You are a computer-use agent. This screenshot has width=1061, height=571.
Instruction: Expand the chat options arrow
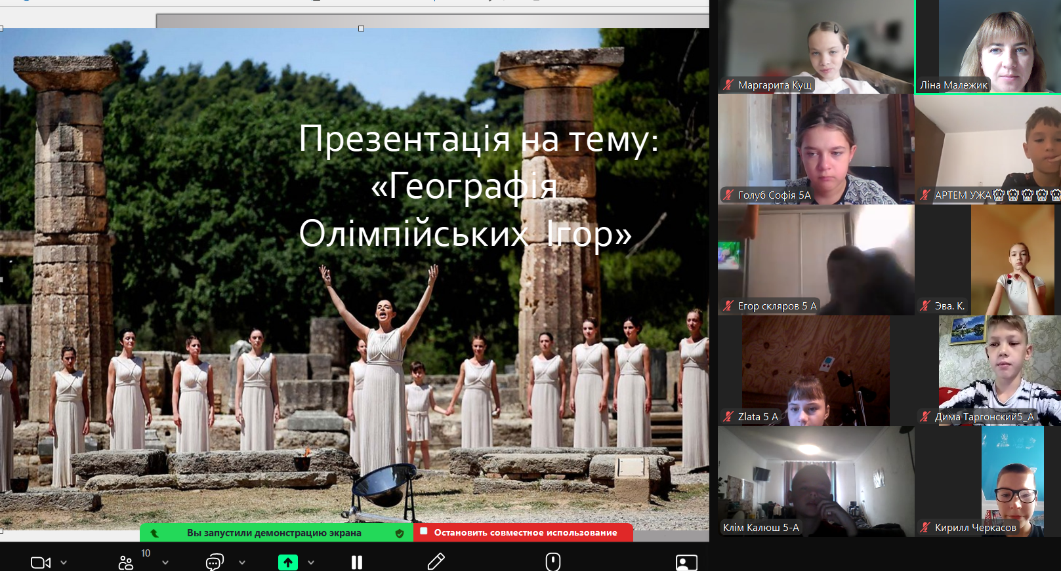tap(242, 562)
